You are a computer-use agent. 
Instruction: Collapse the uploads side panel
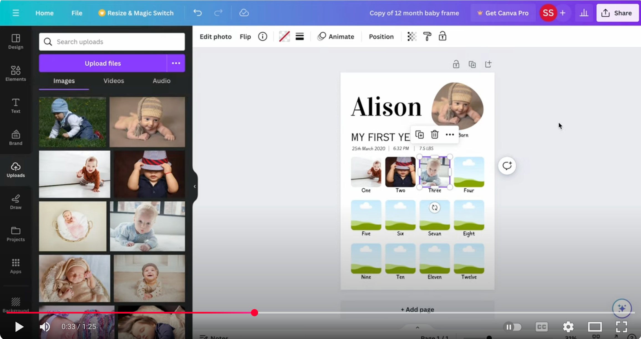pos(195,186)
